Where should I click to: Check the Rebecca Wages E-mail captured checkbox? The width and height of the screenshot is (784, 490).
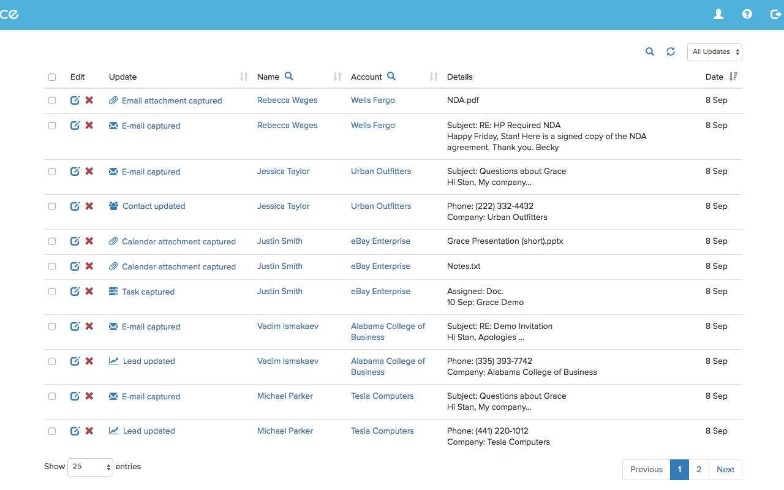[52, 126]
